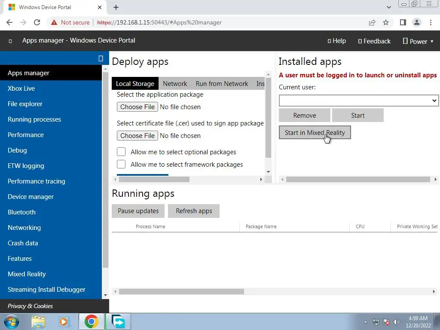Open Xbox Live in the sidebar
Viewport: 440px width, 330px height.
pos(51,89)
